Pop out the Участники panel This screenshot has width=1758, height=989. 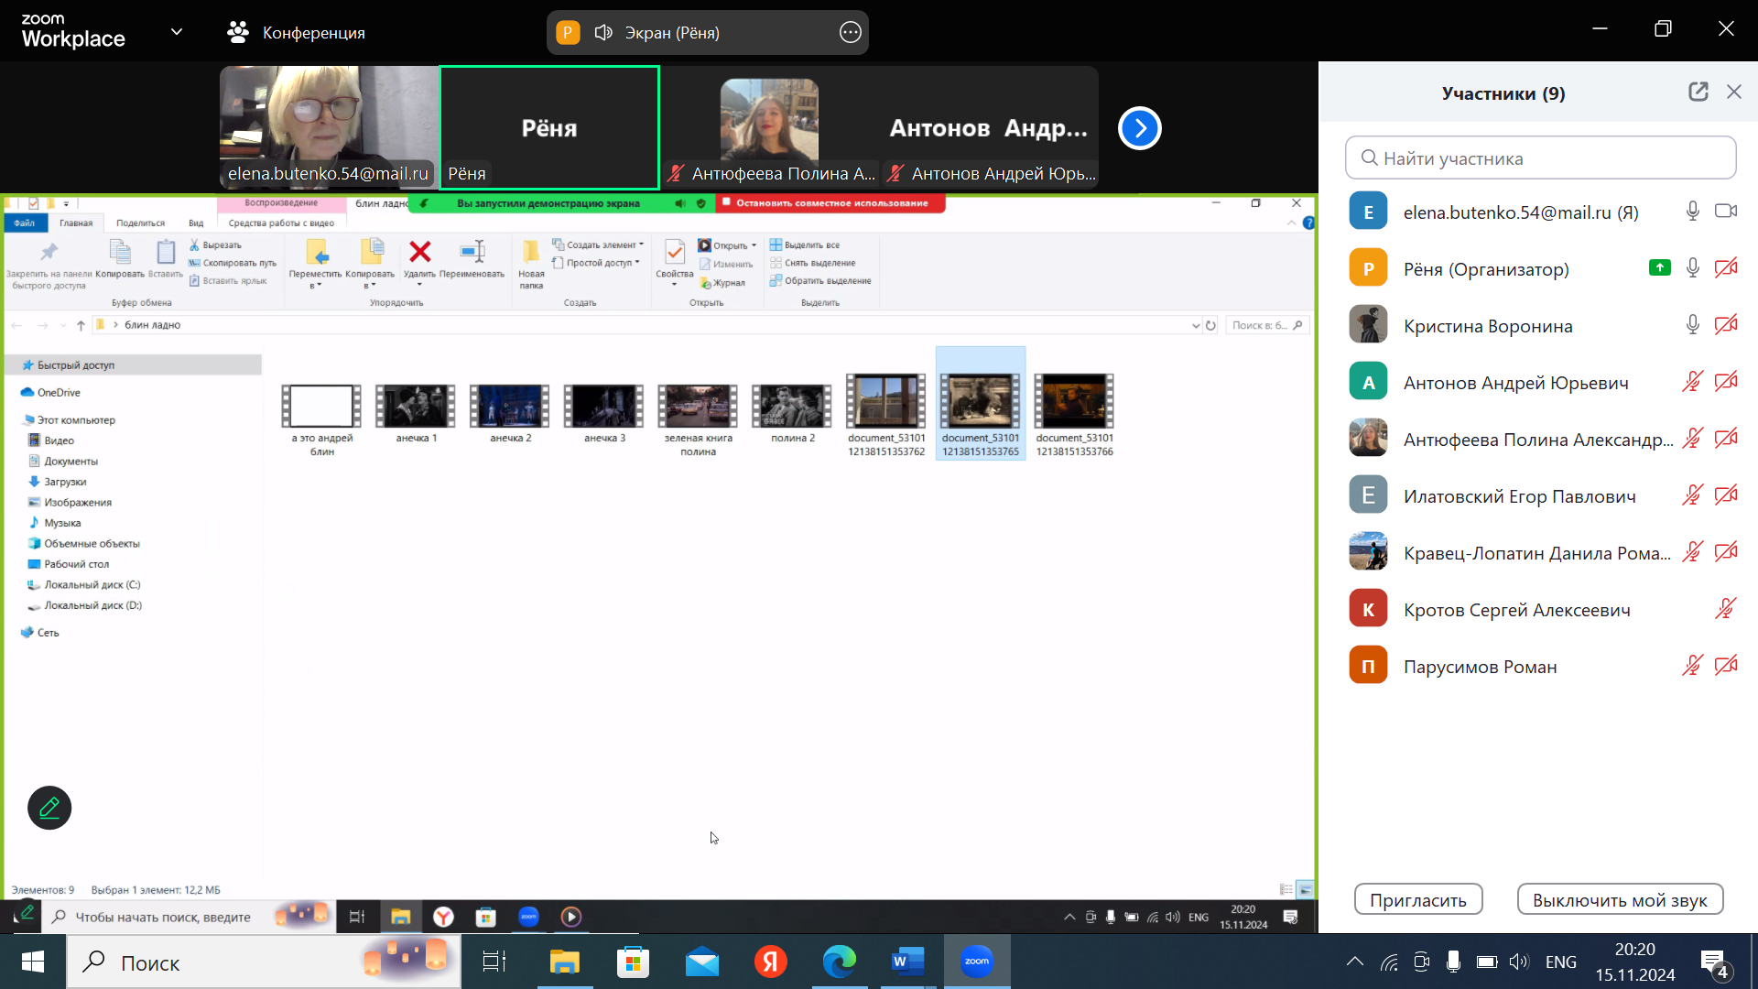[x=1698, y=92]
